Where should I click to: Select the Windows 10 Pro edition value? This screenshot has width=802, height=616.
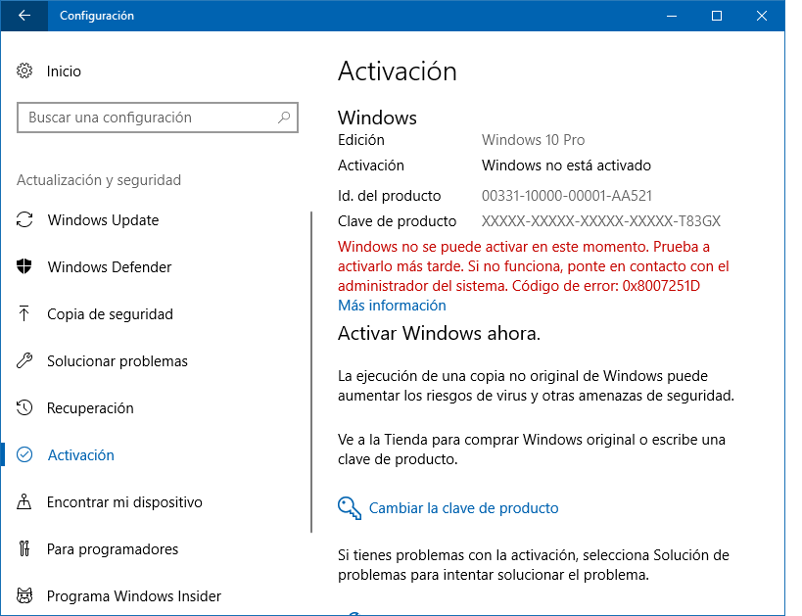click(x=533, y=140)
